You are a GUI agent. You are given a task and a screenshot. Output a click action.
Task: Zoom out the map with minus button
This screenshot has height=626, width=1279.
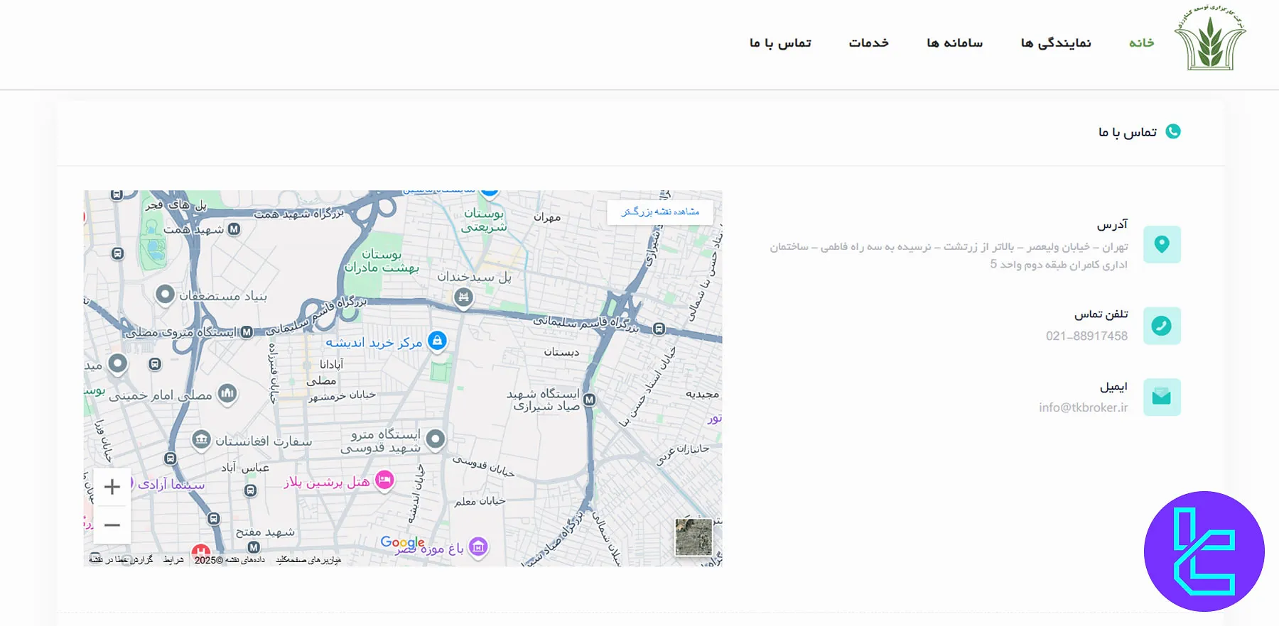(112, 525)
